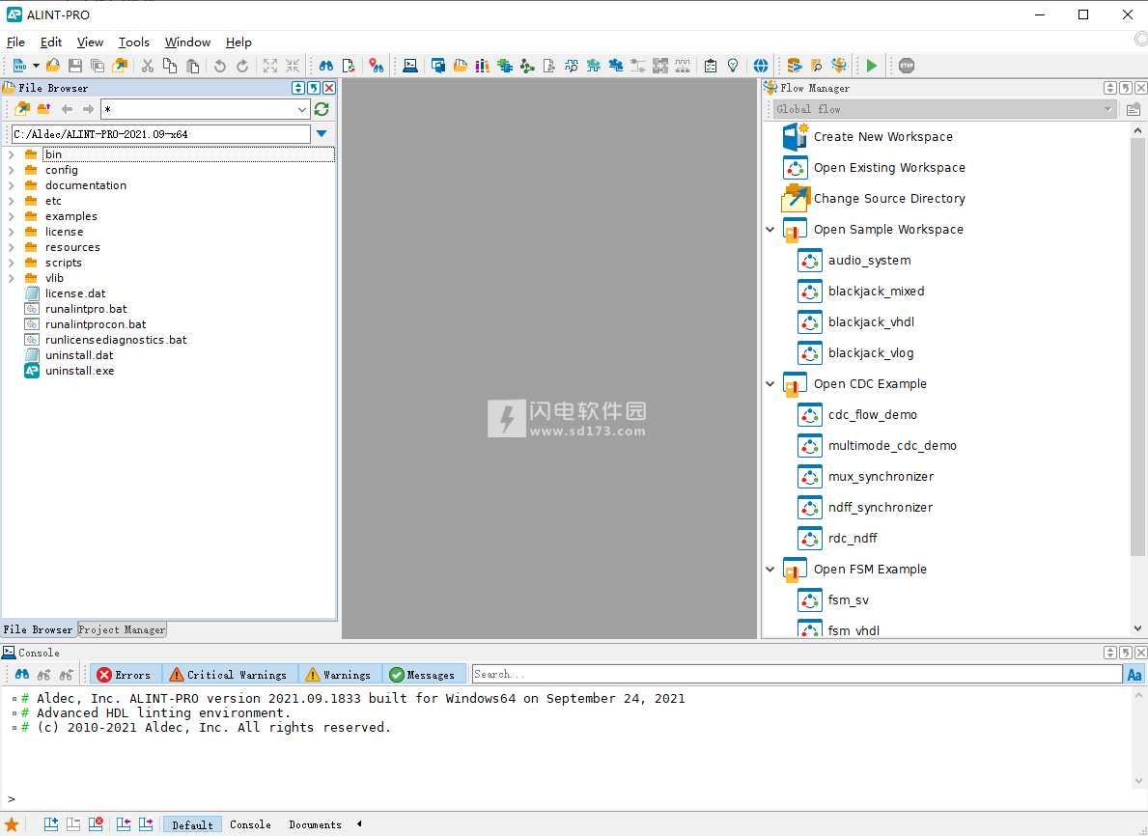The width and height of the screenshot is (1148, 836).
Task: Open the blackjack_vhdl sample workspace
Action: click(x=871, y=322)
